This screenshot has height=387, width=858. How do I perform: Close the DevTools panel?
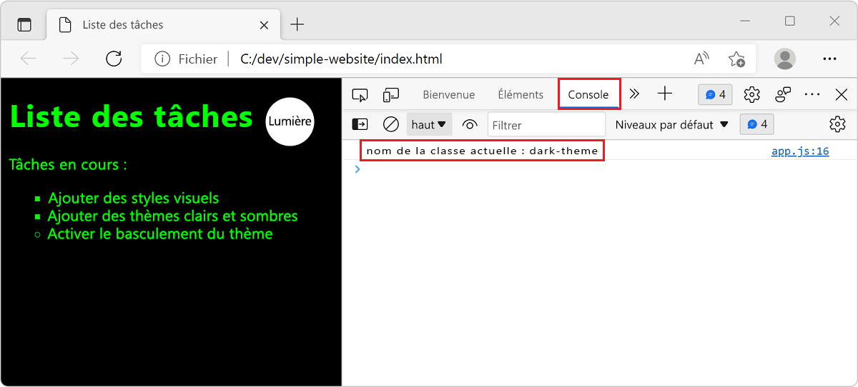click(842, 94)
